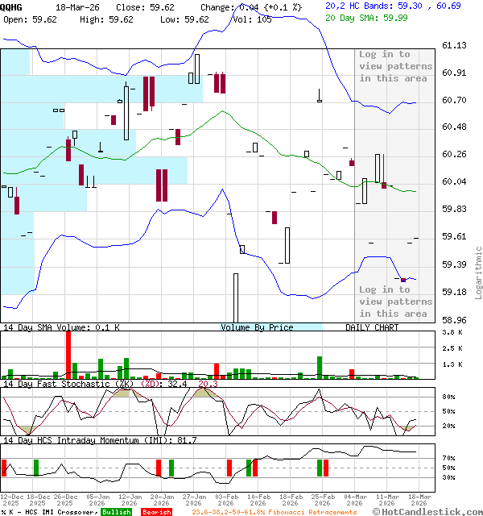Click the Bullish legend badge
Image resolution: width=483 pixels, height=516 pixels.
pyautogui.click(x=116, y=512)
